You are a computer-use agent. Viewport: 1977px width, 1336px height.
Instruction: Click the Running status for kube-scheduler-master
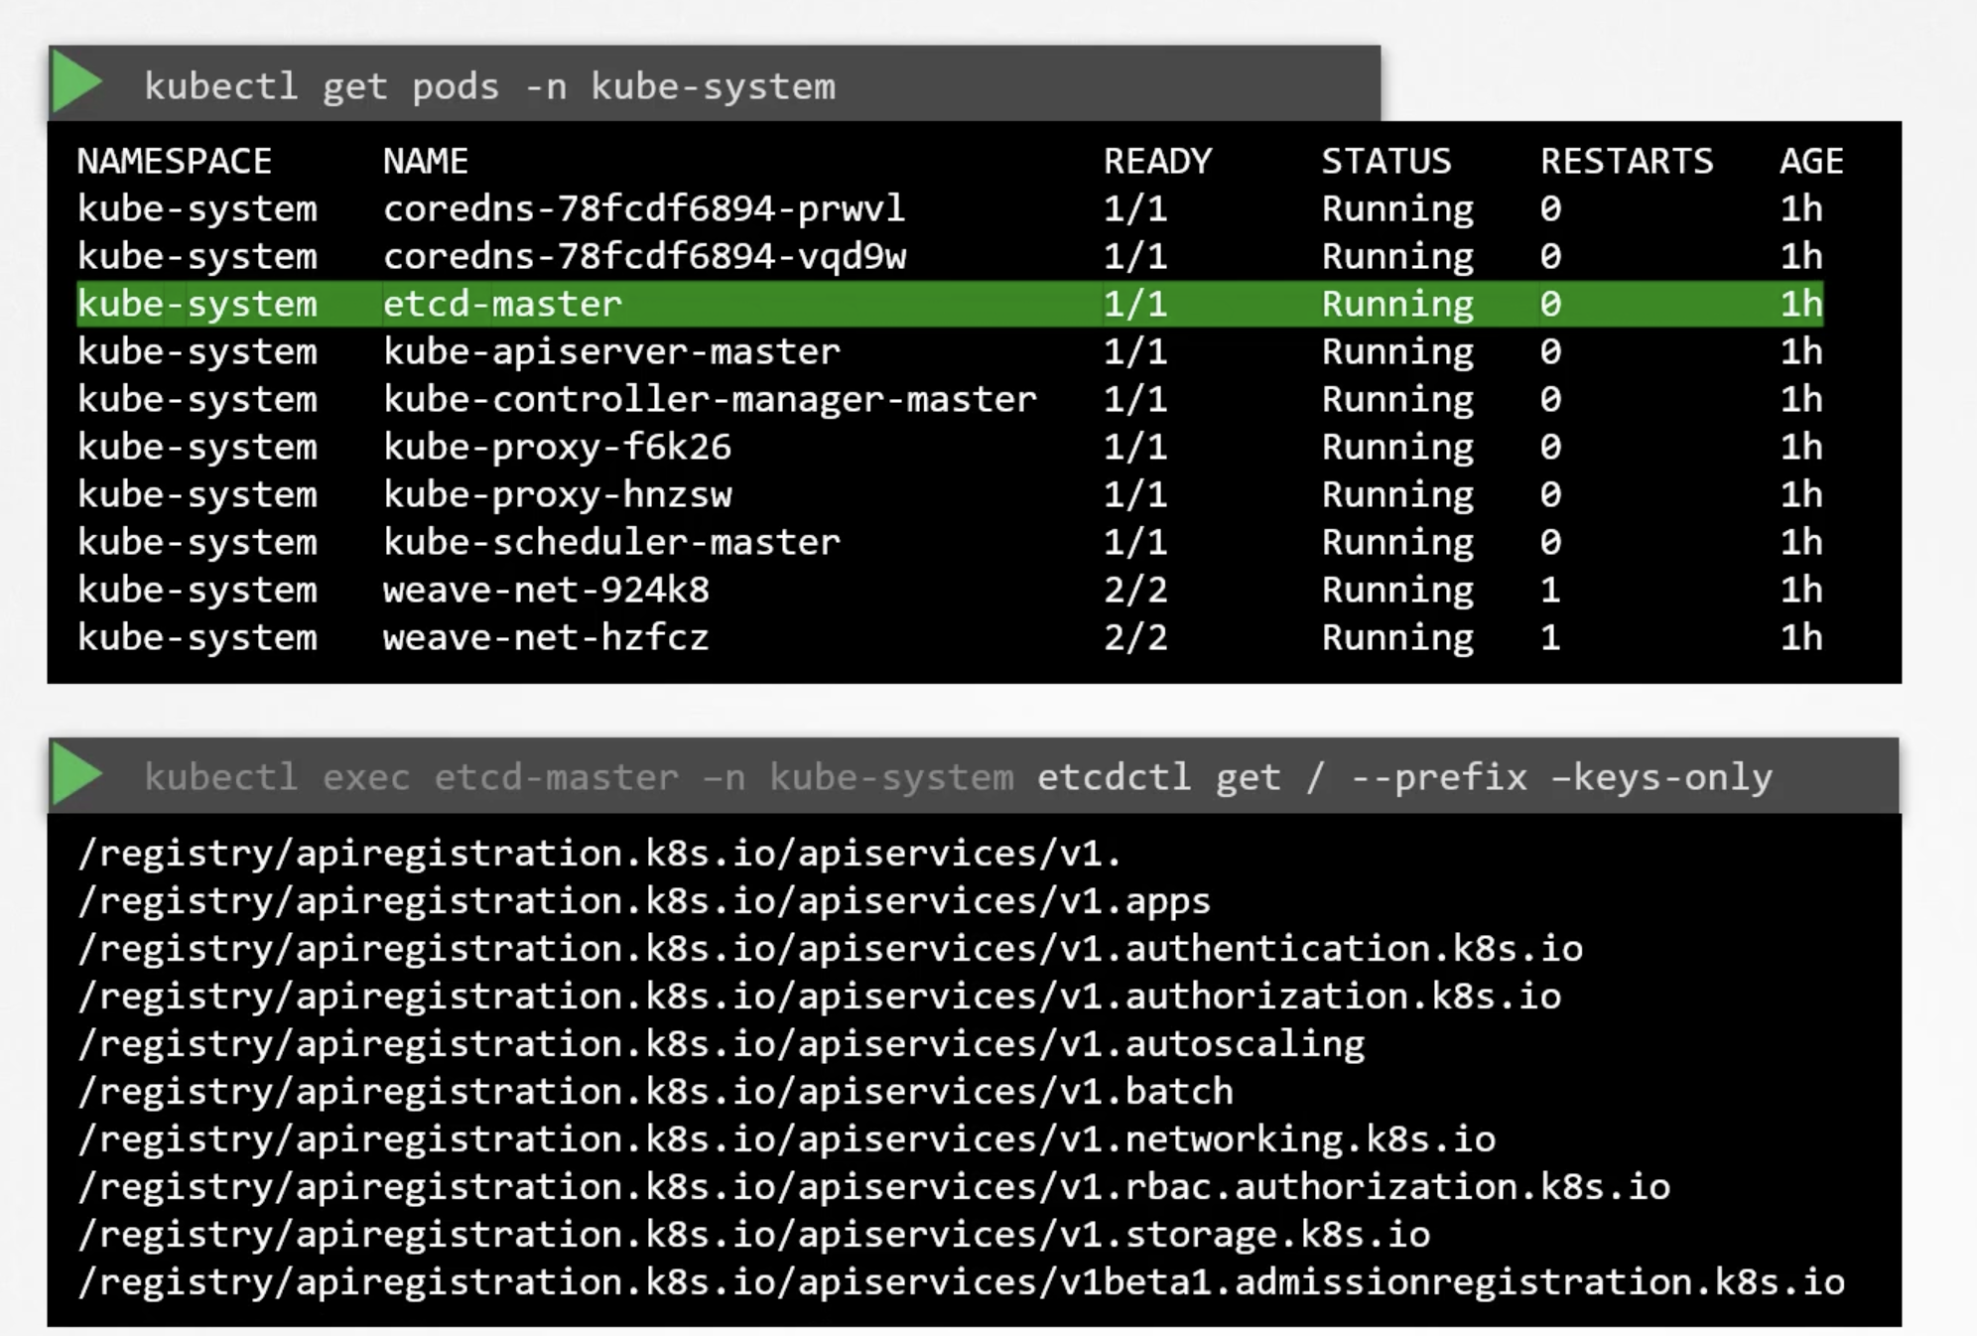point(1397,542)
